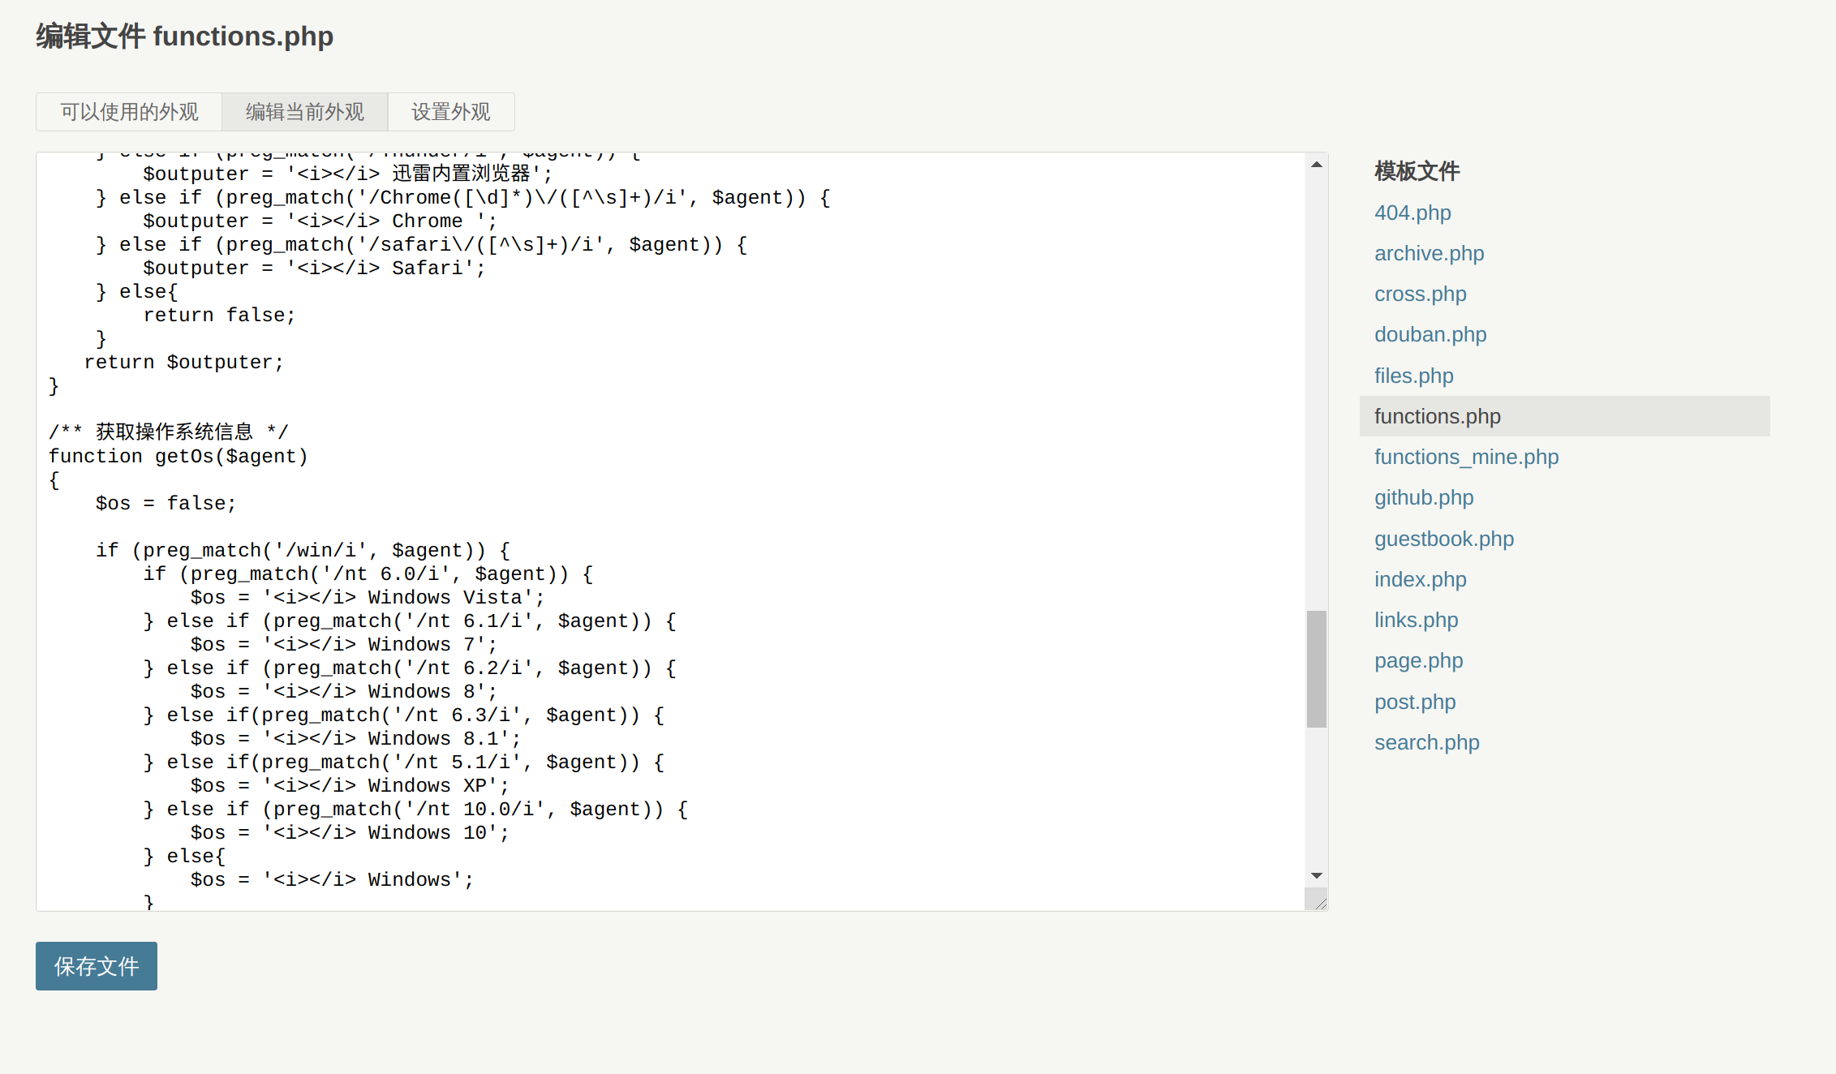Click the 模板文件 sidebar heading
Screen dimensions: 1836x1074
(1417, 171)
